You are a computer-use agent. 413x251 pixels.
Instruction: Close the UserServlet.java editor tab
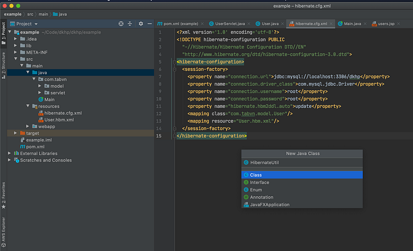pos(248,24)
